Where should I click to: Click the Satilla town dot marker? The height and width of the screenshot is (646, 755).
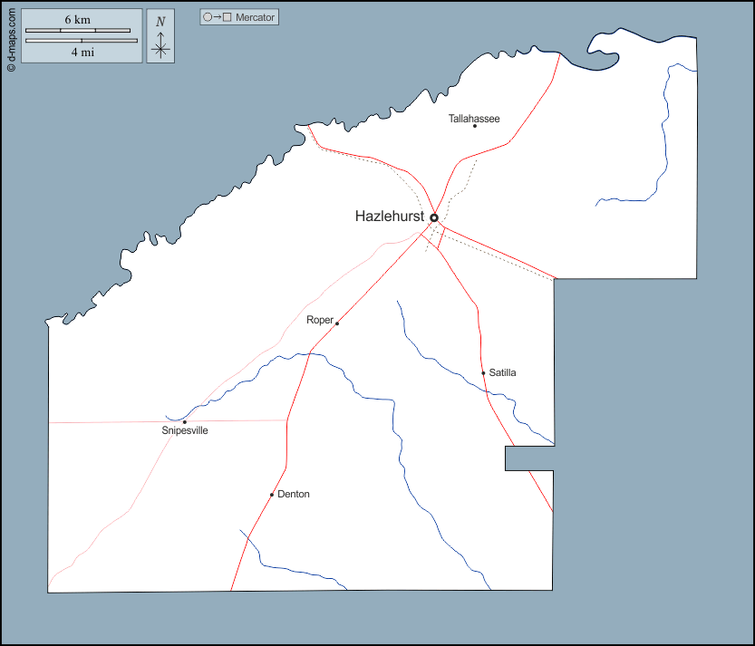[483, 373]
